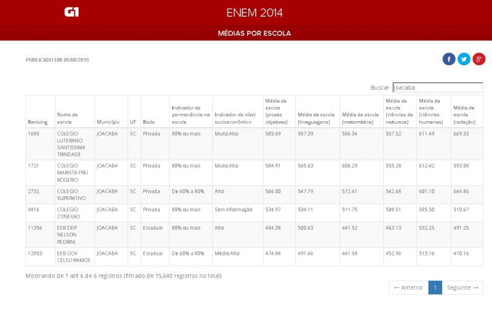Viewport: 492px width, 320px height.
Task: Select the Colegio Superativo row
Action: [x=71, y=194]
